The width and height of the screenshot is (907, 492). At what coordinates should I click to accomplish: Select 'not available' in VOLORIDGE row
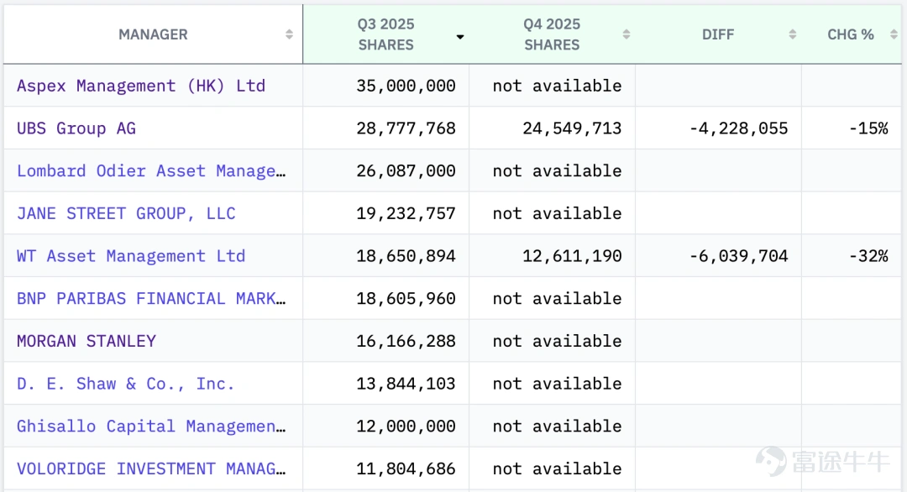pos(557,468)
